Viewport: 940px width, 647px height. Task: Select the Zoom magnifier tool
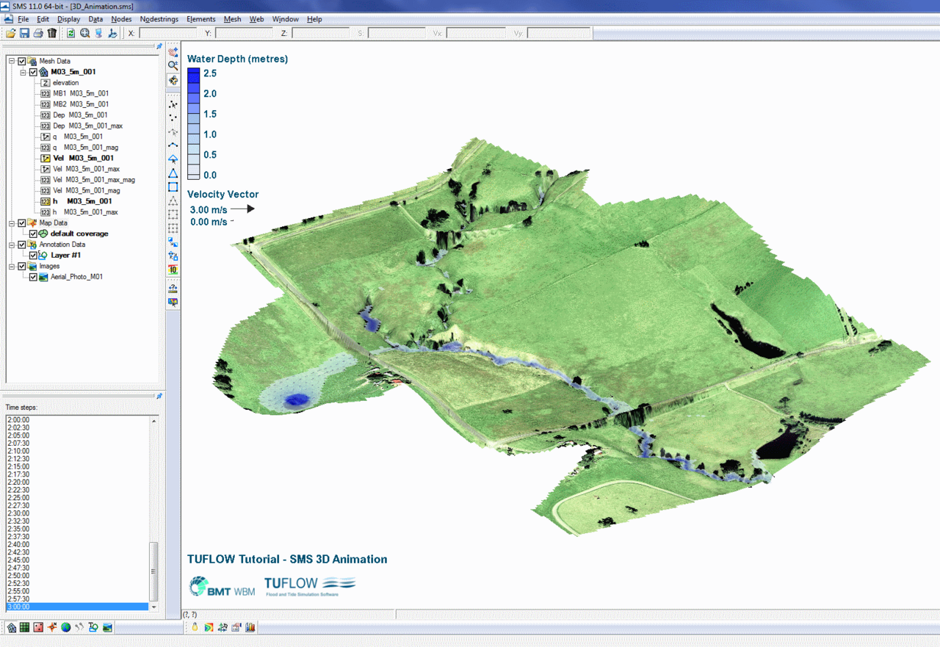tap(173, 65)
